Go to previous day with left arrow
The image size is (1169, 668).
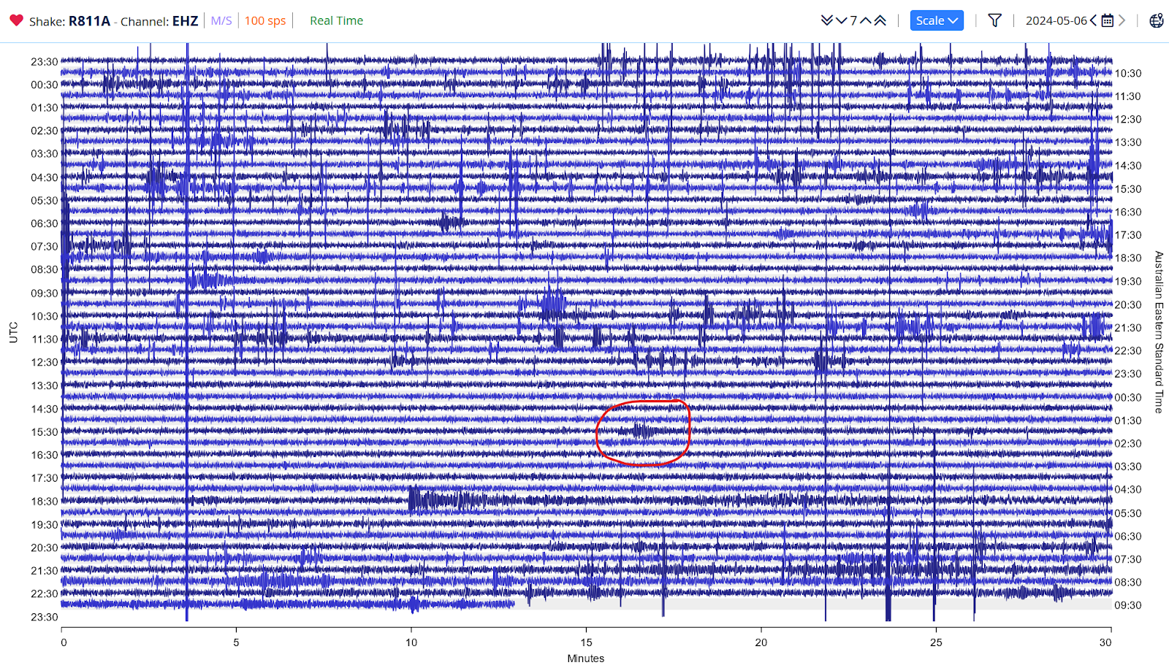(x=1094, y=20)
